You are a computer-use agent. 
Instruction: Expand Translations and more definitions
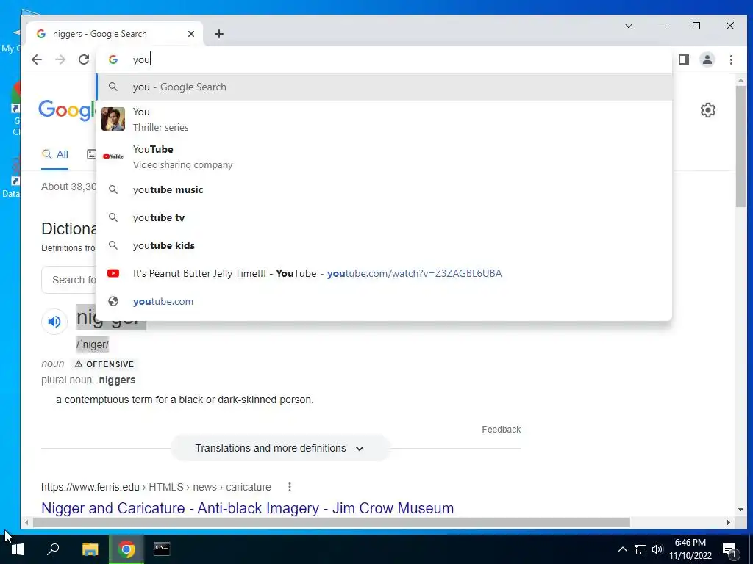click(x=280, y=448)
